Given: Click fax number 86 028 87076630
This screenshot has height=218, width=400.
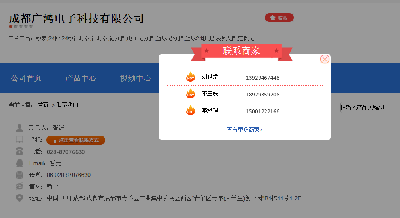Looking at the screenshot, I should point(69,175).
